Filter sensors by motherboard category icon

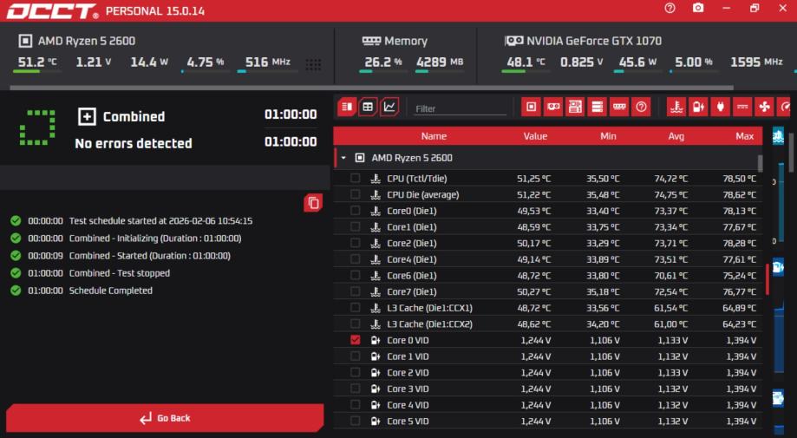tap(575, 107)
